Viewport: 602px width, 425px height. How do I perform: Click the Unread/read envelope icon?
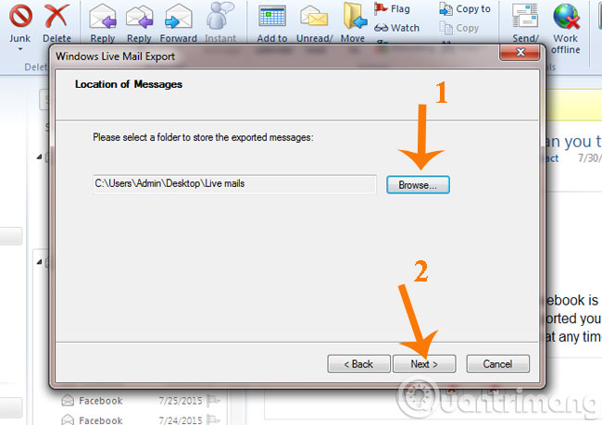click(314, 18)
